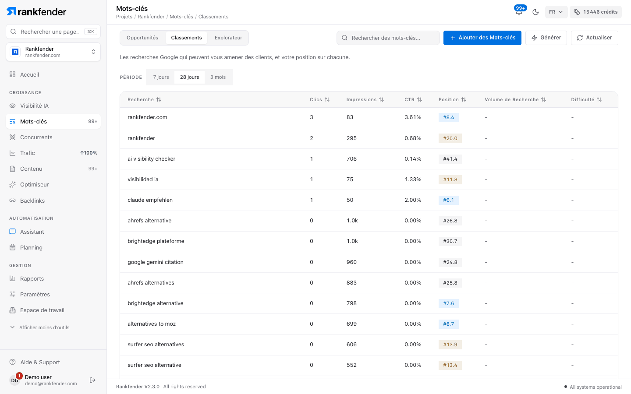The image size is (631, 394).
Task: Toggle dark mode moon icon
Action: [535, 12]
